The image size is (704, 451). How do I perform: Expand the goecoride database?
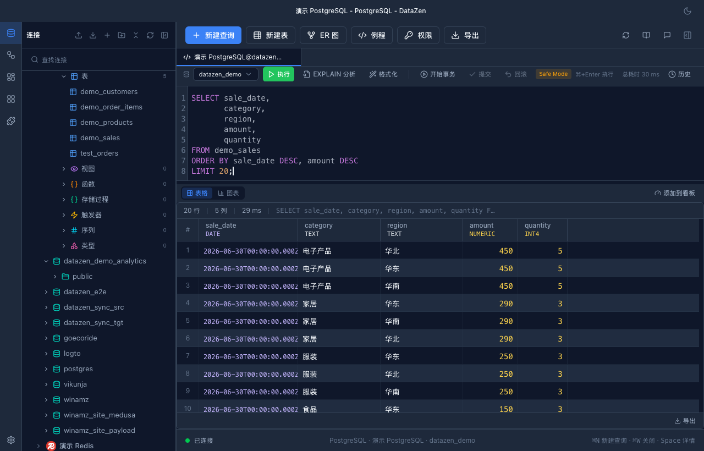pyautogui.click(x=46, y=338)
